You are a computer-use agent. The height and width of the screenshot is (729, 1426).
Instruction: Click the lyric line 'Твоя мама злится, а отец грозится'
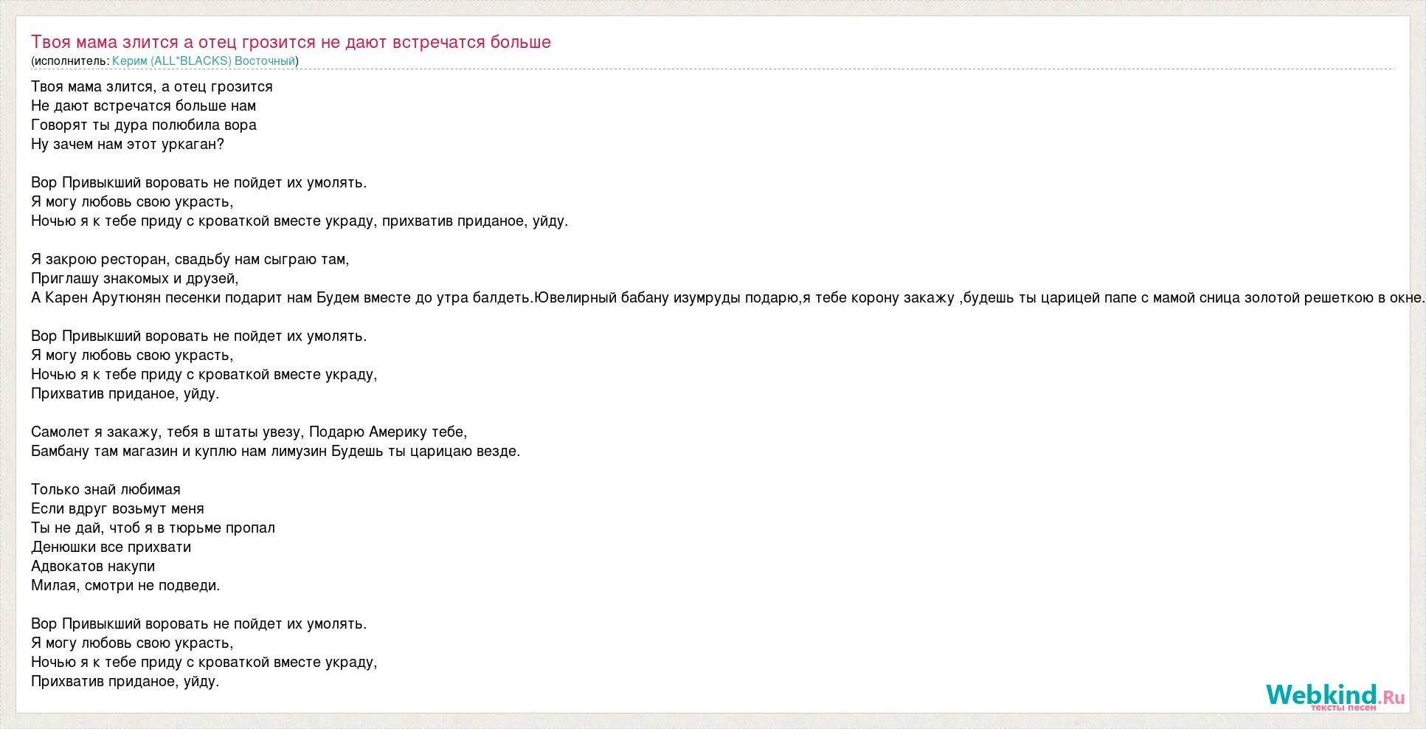pyautogui.click(x=152, y=87)
